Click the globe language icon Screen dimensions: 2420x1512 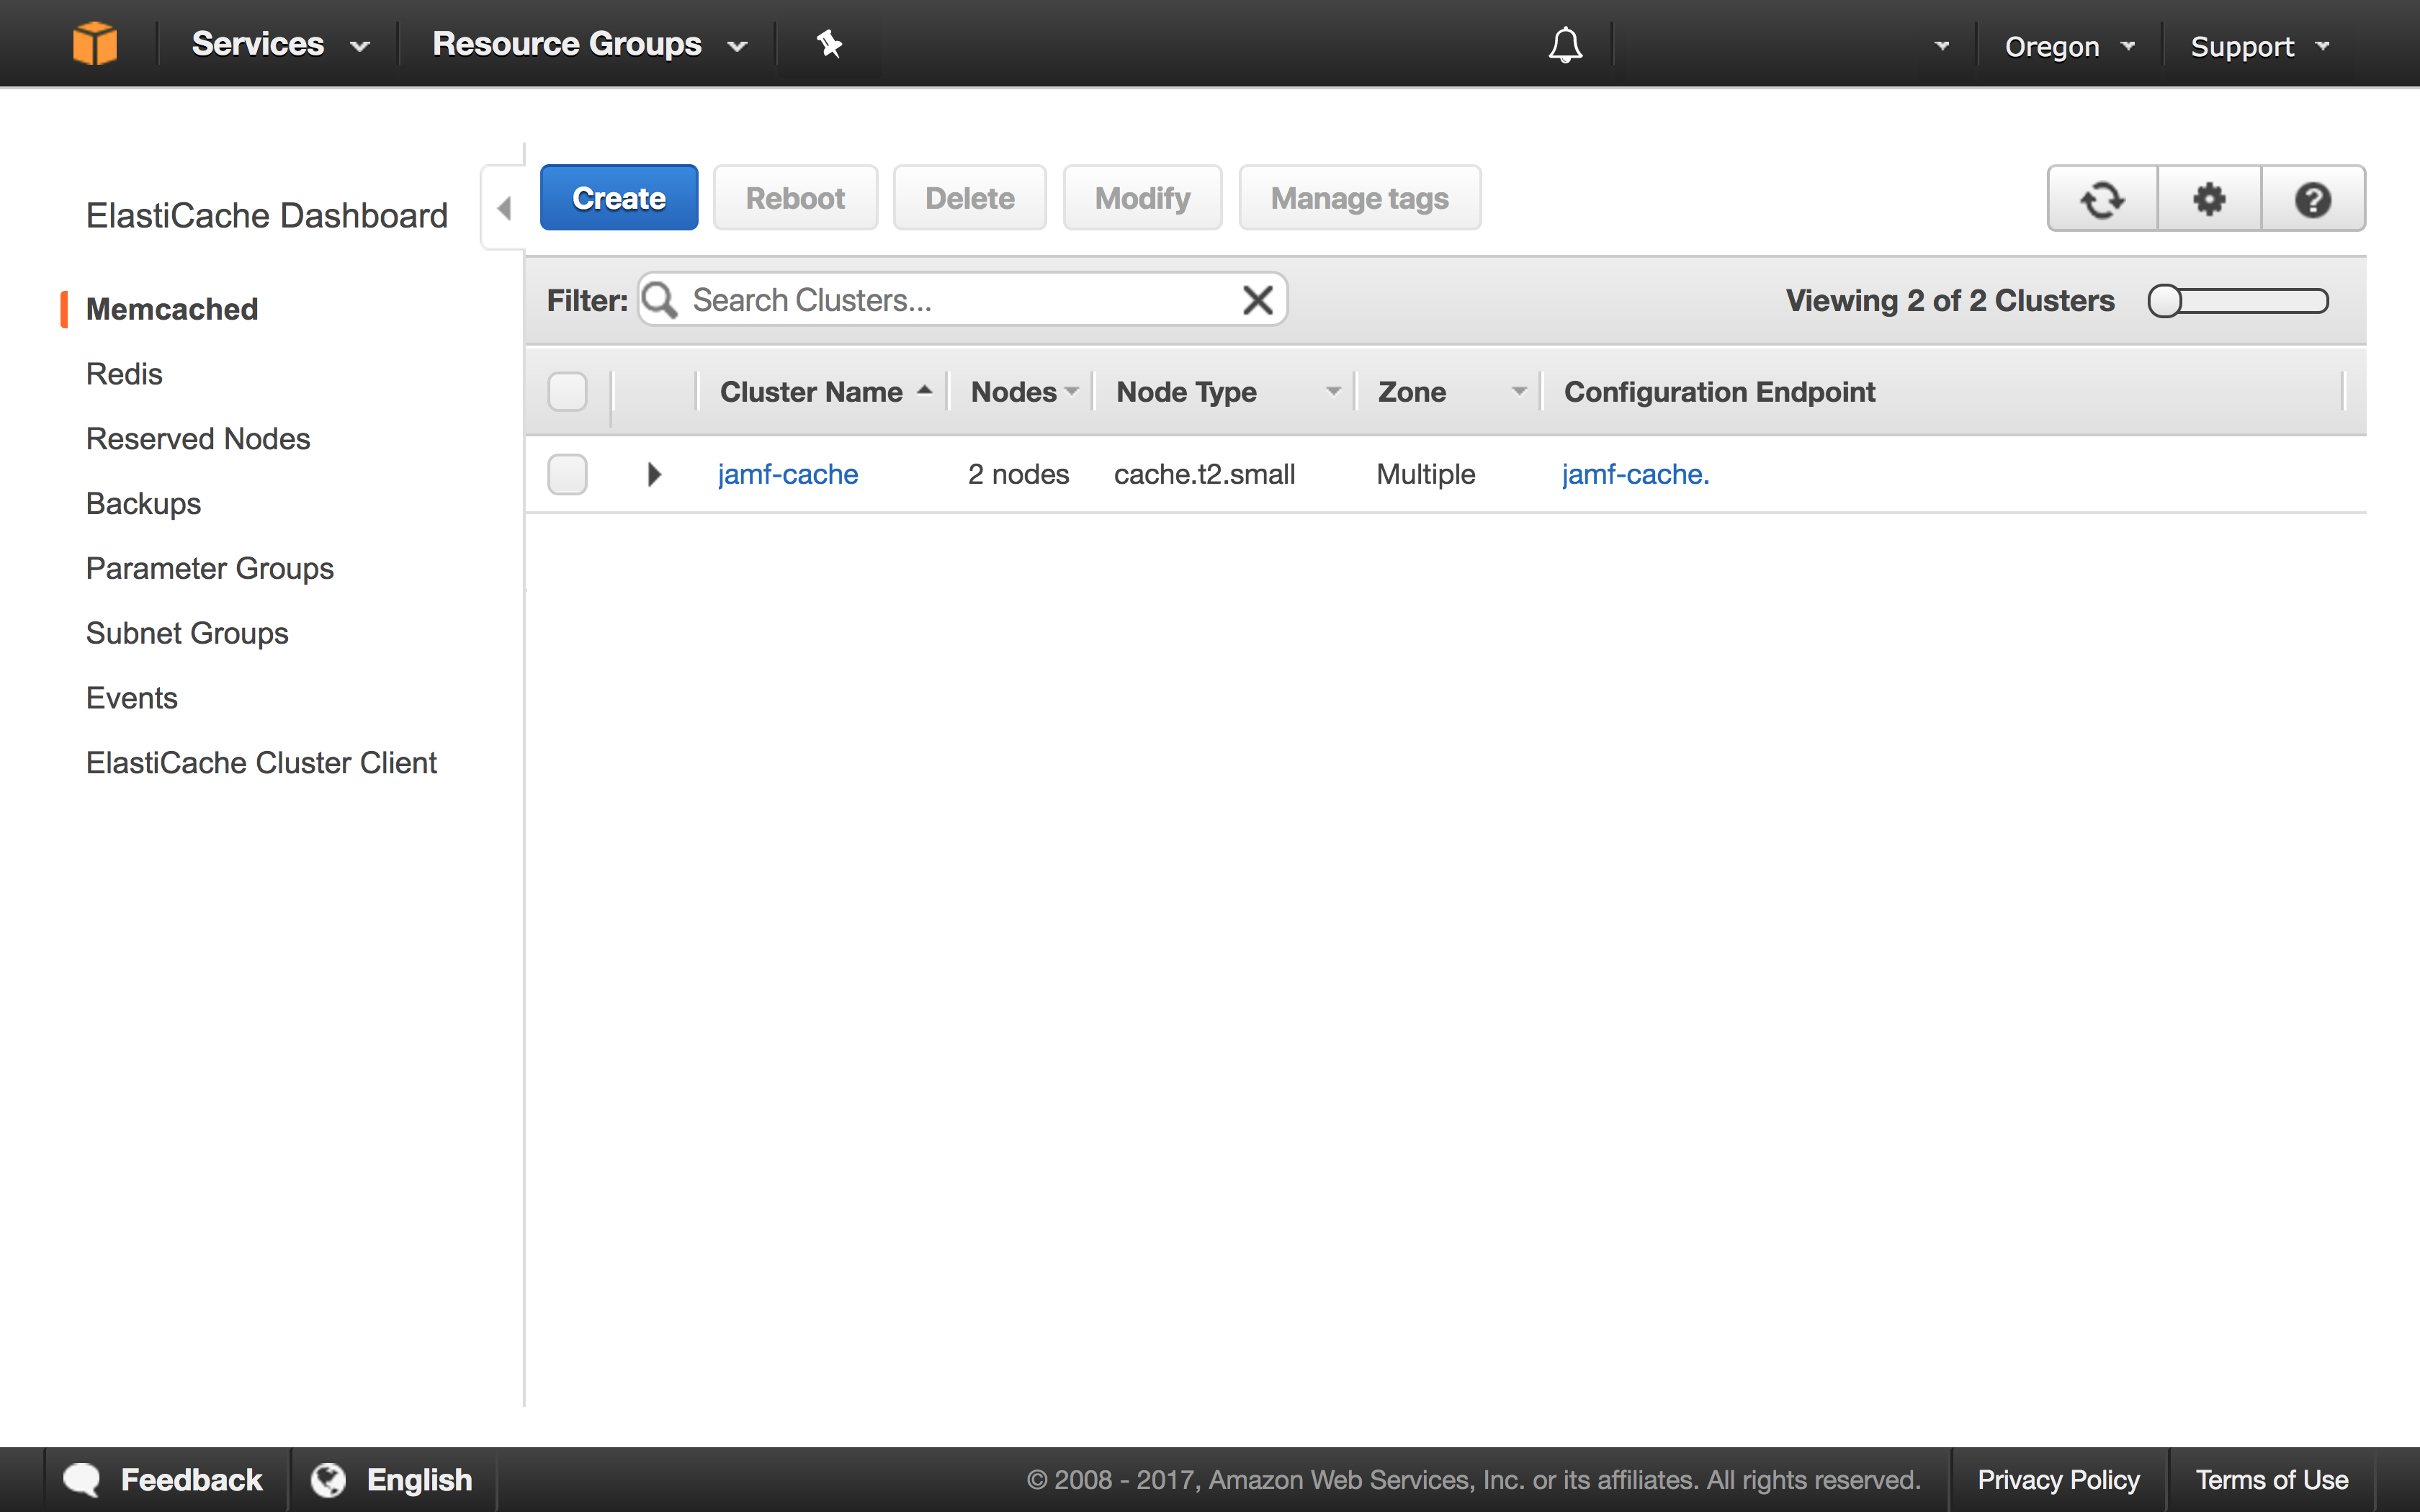[328, 1480]
